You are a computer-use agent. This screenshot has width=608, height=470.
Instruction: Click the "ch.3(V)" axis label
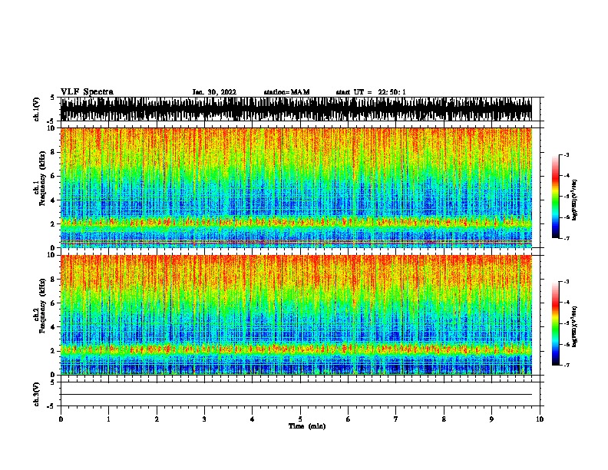[37, 394]
